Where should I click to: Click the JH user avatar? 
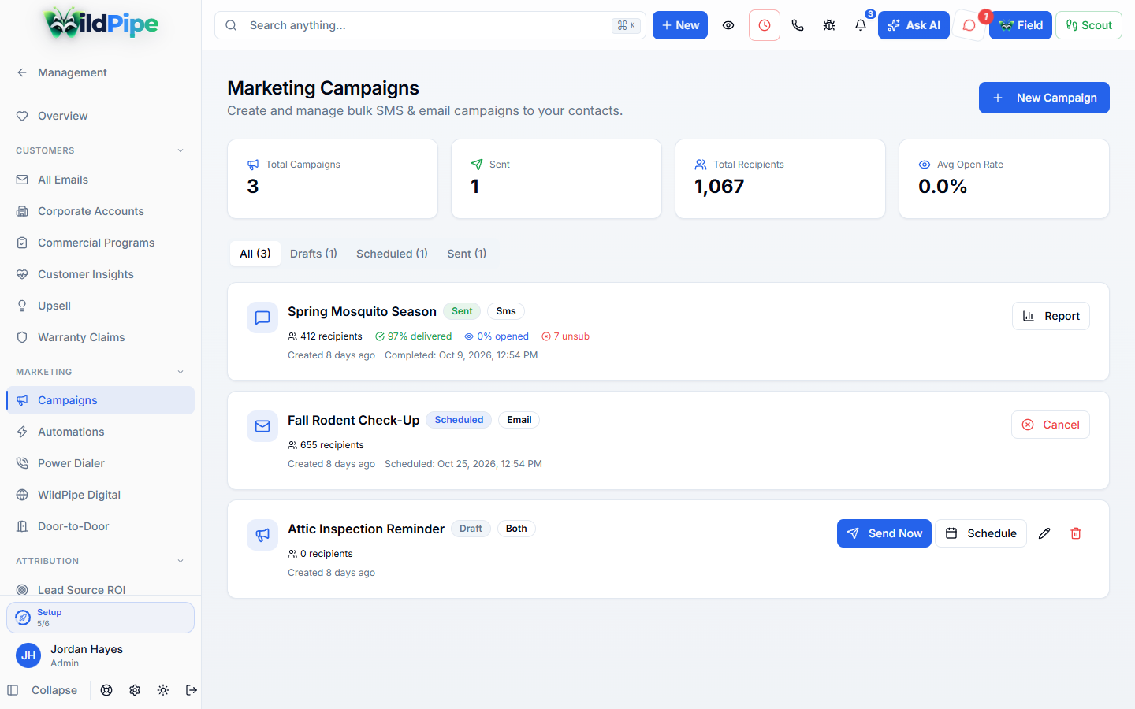tap(28, 655)
